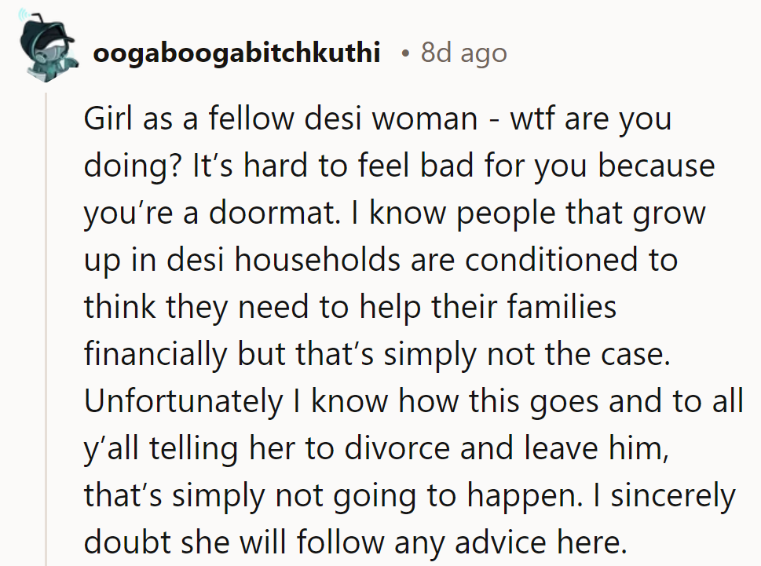The height and width of the screenshot is (566, 761).
Task: Click the online indicator waves on avatar
Action: click(24, 16)
